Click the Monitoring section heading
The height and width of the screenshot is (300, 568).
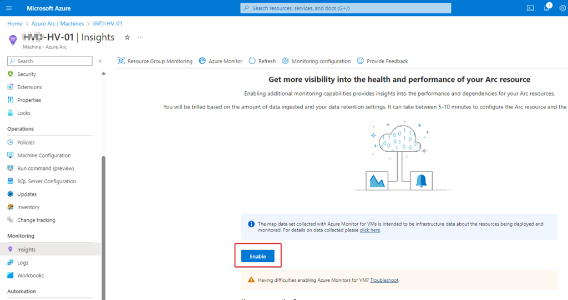click(x=21, y=236)
